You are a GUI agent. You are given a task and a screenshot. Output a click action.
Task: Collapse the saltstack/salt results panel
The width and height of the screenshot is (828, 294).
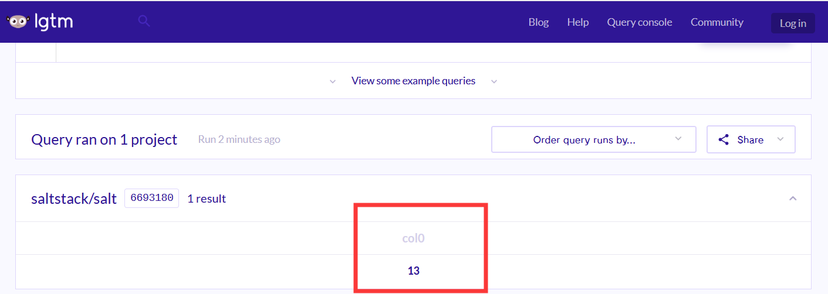(793, 199)
